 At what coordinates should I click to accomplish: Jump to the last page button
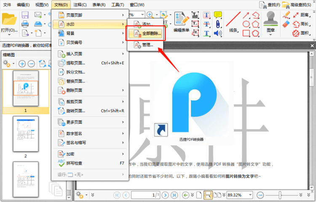point(174,195)
